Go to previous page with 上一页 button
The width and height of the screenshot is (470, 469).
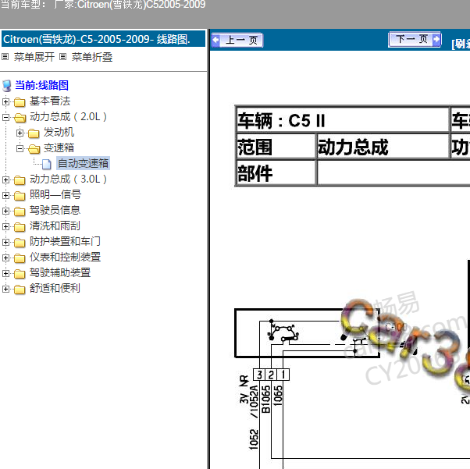click(237, 40)
